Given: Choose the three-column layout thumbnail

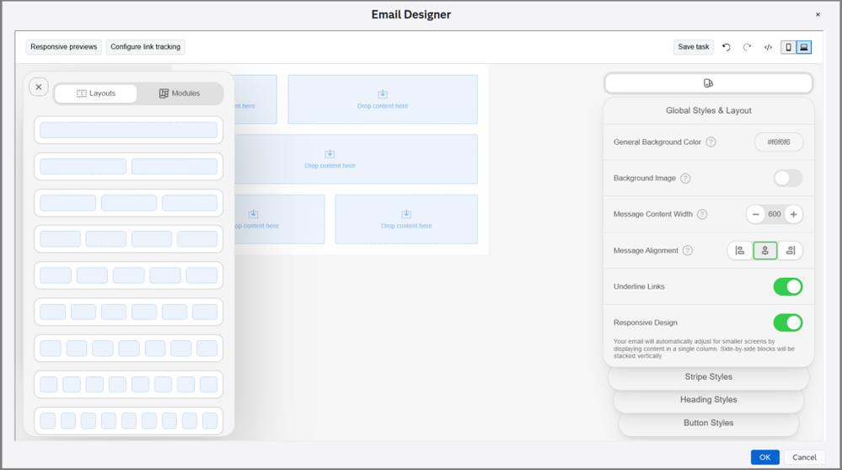Looking at the screenshot, I should tap(128, 203).
